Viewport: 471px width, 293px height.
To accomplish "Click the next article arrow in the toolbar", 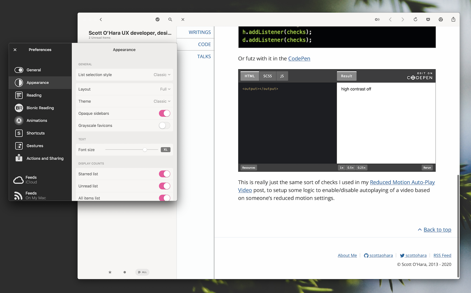I will 403,20.
